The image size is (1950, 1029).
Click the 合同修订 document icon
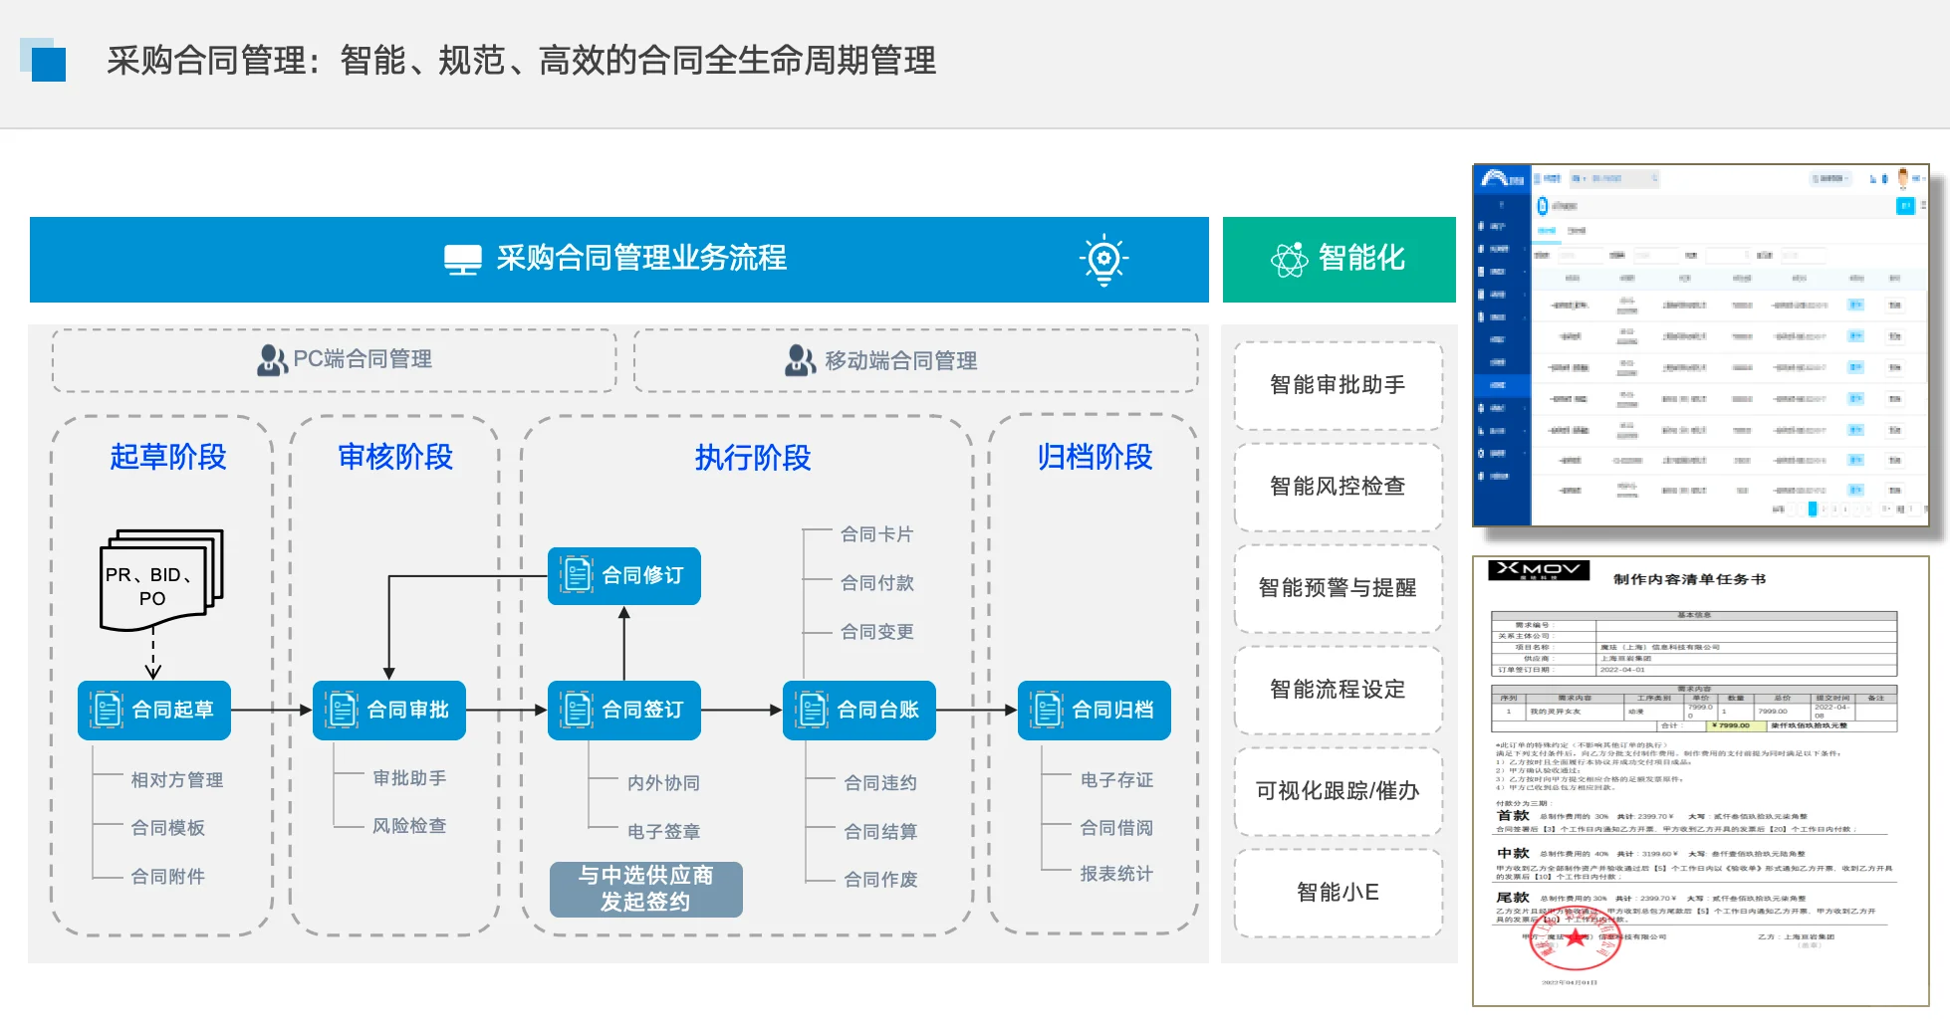[x=577, y=575]
